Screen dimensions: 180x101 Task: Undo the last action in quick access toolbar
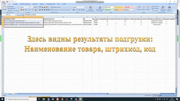pos(10,2)
